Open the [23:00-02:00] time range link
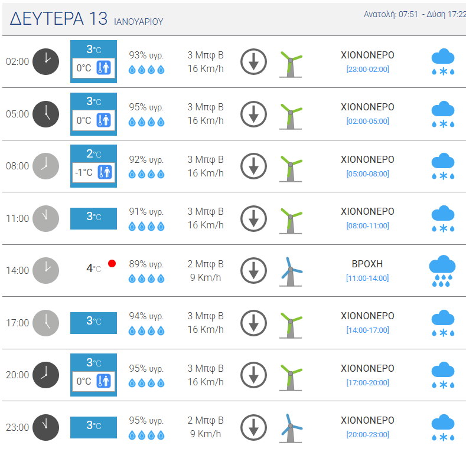The image size is (466, 452). 367,69
